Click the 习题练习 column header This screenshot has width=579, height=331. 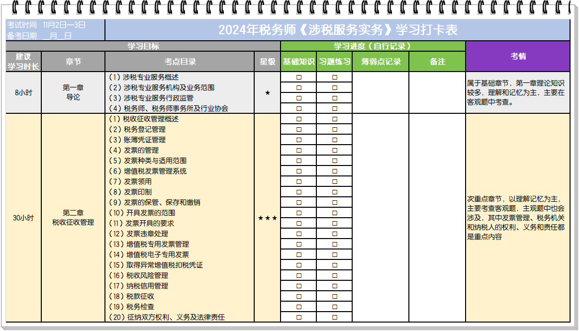click(335, 61)
